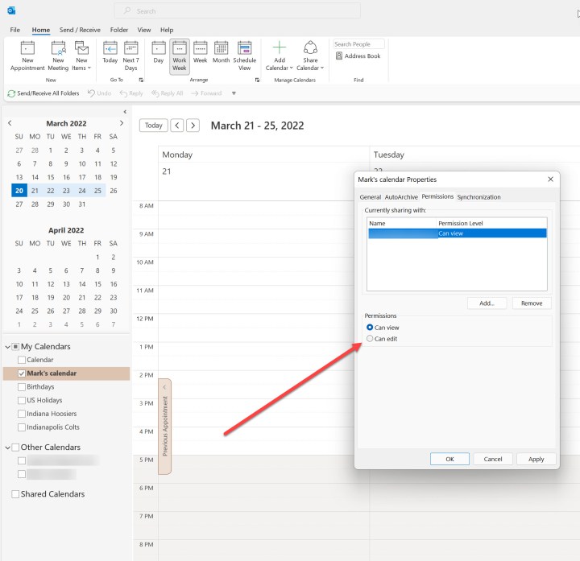Click Apply in the Properties dialog
The image size is (580, 561).
tap(536, 459)
